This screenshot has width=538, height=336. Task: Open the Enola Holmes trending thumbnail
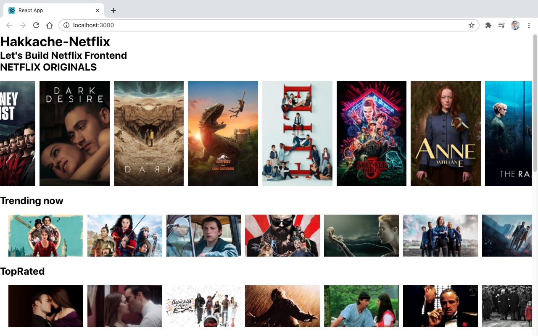click(46, 236)
